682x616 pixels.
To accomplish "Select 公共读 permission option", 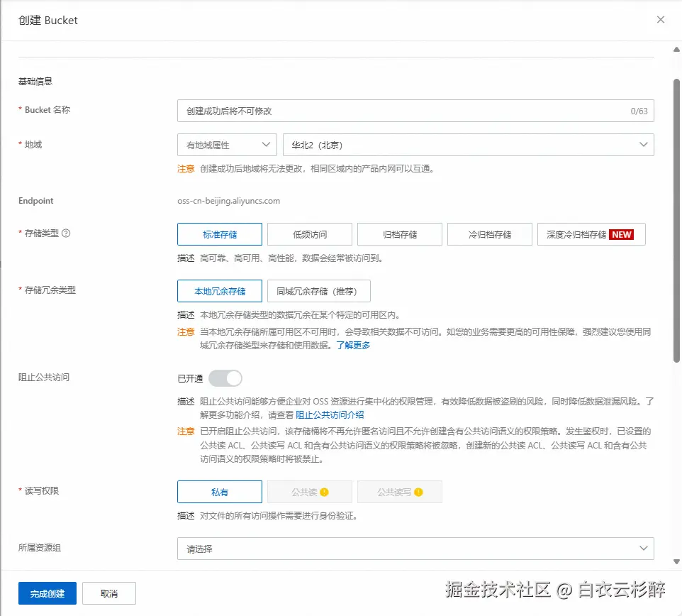I will coord(310,492).
